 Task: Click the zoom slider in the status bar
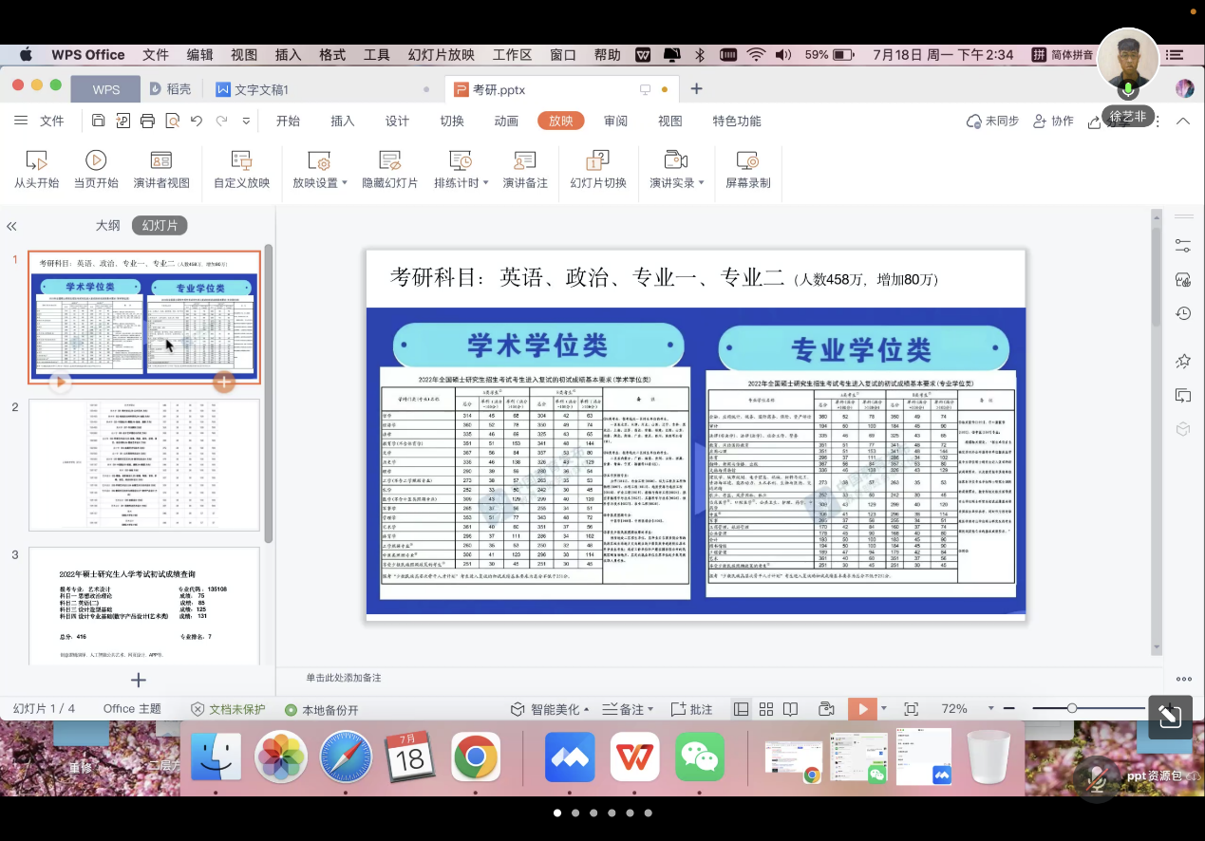(1072, 709)
